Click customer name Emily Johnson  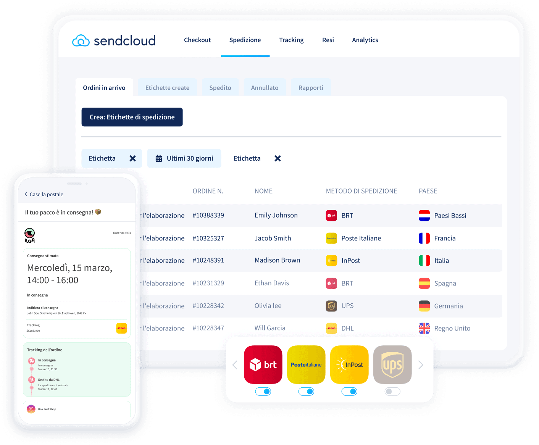click(x=276, y=215)
